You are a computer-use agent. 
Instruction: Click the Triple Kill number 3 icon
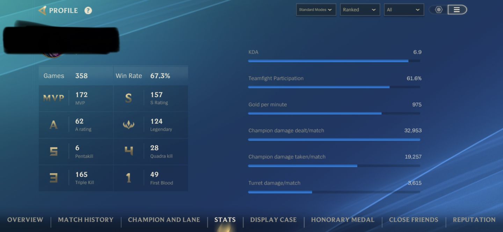[x=53, y=178]
